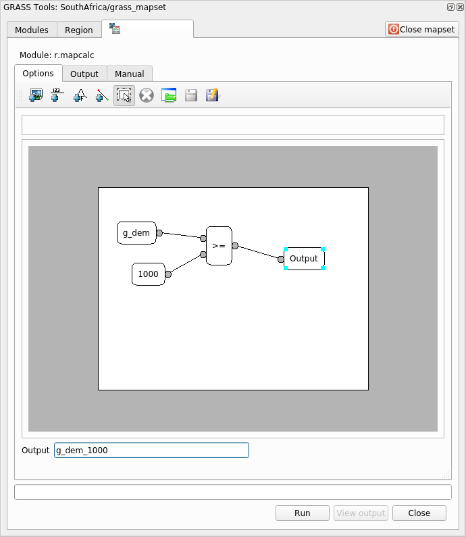Screen dimensions: 466x537
Task: Select the Add connection tool
Action: coord(101,96)
